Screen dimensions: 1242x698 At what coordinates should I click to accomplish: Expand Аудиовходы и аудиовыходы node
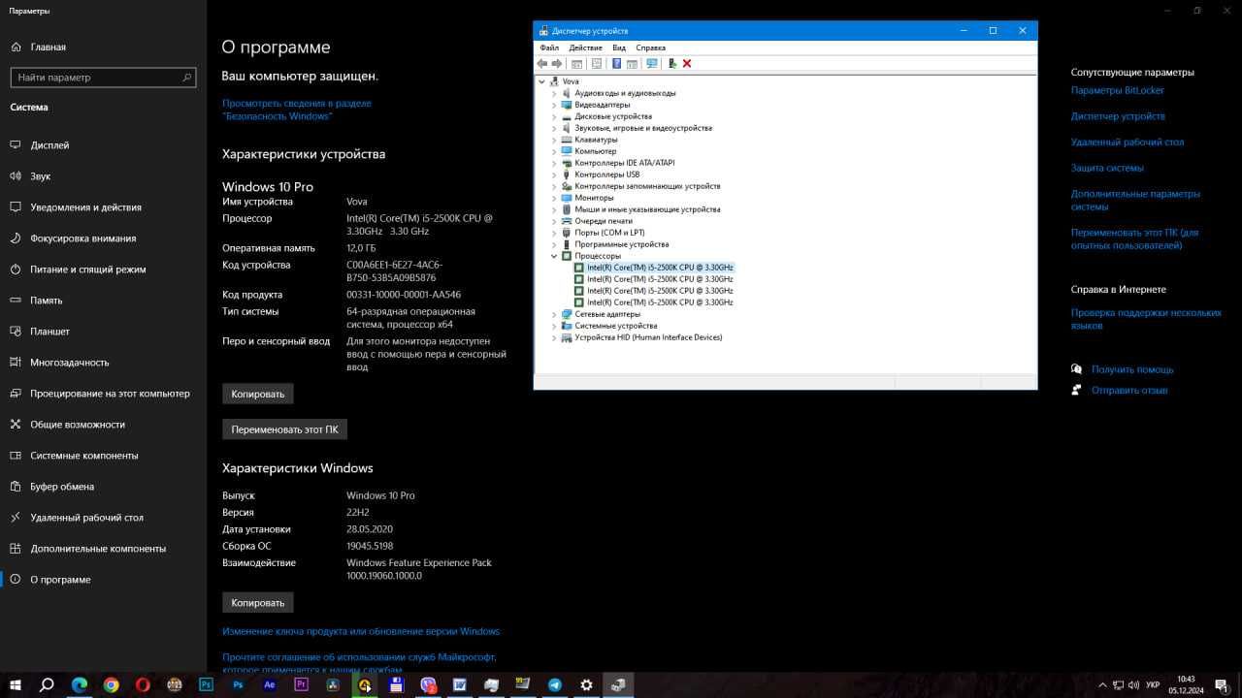coord(554,93)
